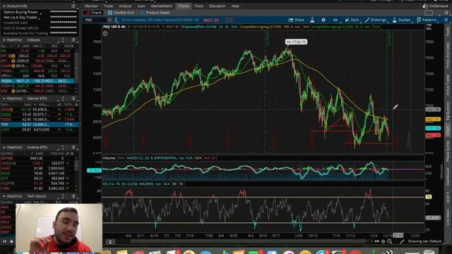Expand the symbol selector dropdown arrow
The height and width of the screenshot is (254, 452).
coord(110,20)
